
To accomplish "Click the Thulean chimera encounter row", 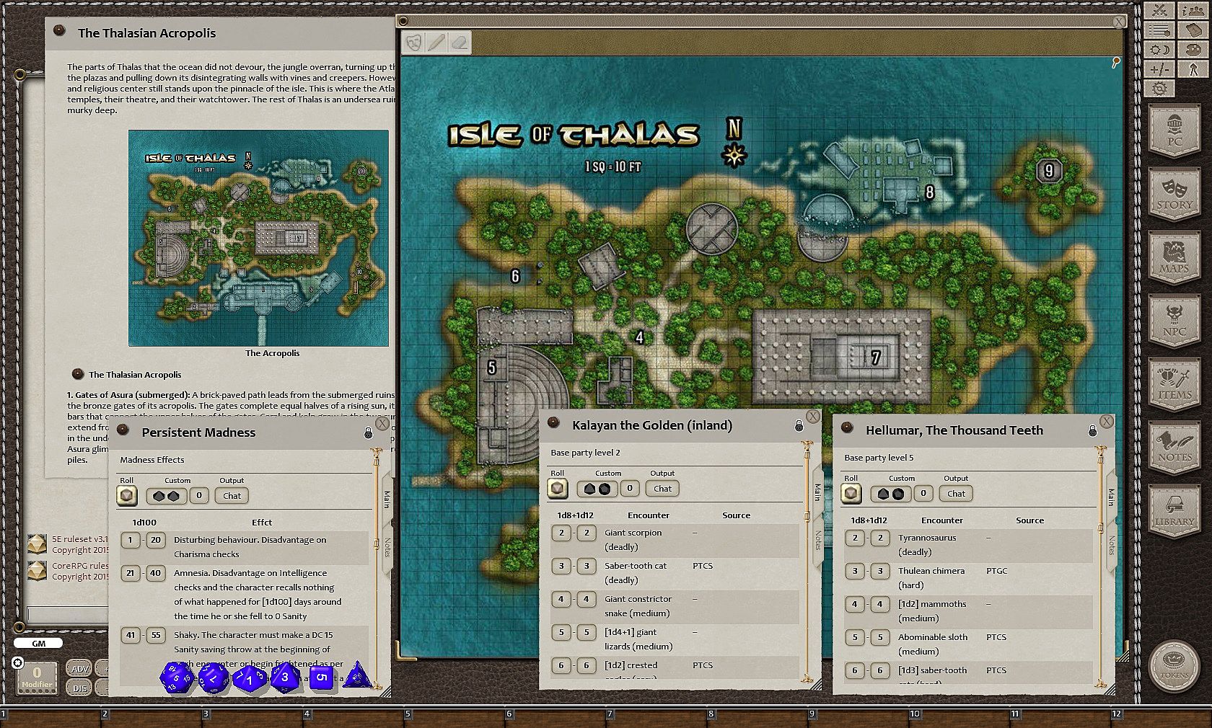I will (x=968, y=578).
